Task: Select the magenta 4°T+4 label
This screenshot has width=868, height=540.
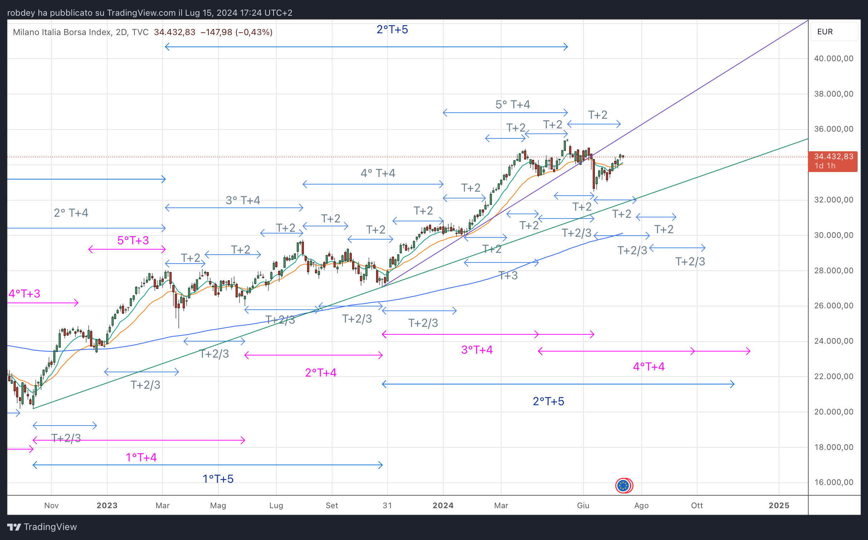Action: [x=649, y=367]
